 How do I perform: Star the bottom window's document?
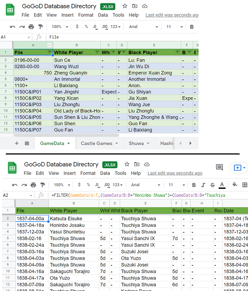pos(127,164)
